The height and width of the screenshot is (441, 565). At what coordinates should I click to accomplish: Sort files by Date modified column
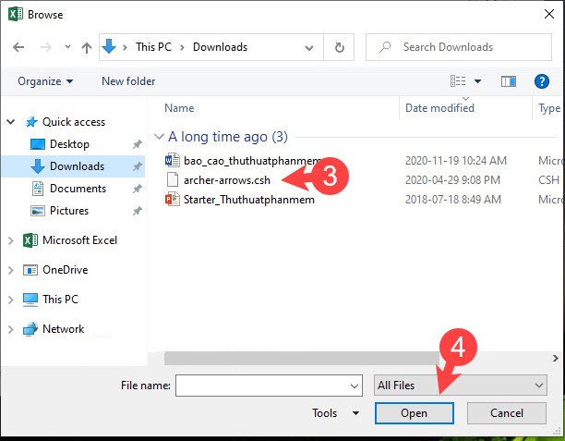click(x=439, y=108)
